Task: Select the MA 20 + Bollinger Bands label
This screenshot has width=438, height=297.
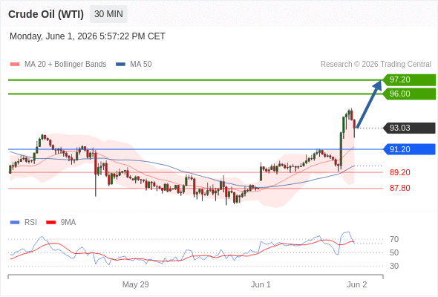Action: click(x=65, y=65)
